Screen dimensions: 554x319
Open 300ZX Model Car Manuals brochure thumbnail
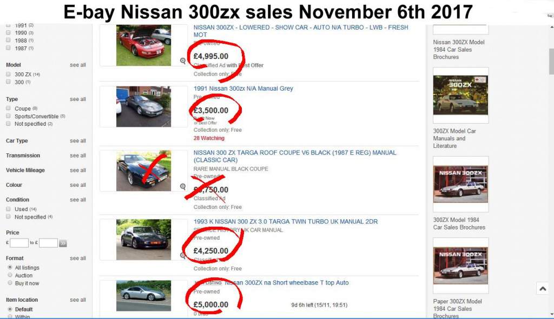click(460, 96)
